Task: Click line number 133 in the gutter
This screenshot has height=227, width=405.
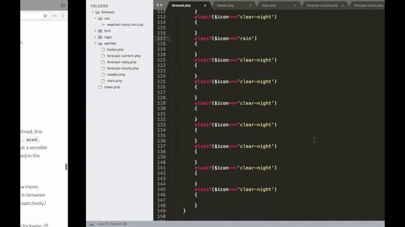Action: (161, 125)
